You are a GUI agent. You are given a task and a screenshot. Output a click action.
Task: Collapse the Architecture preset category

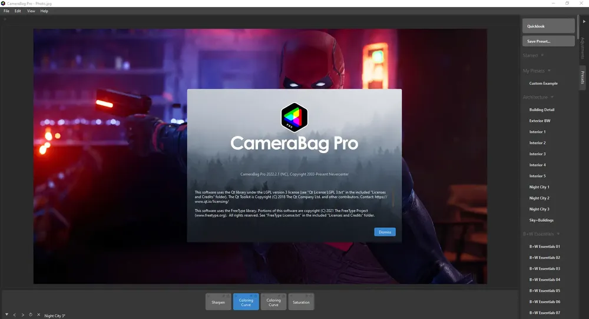538,97
